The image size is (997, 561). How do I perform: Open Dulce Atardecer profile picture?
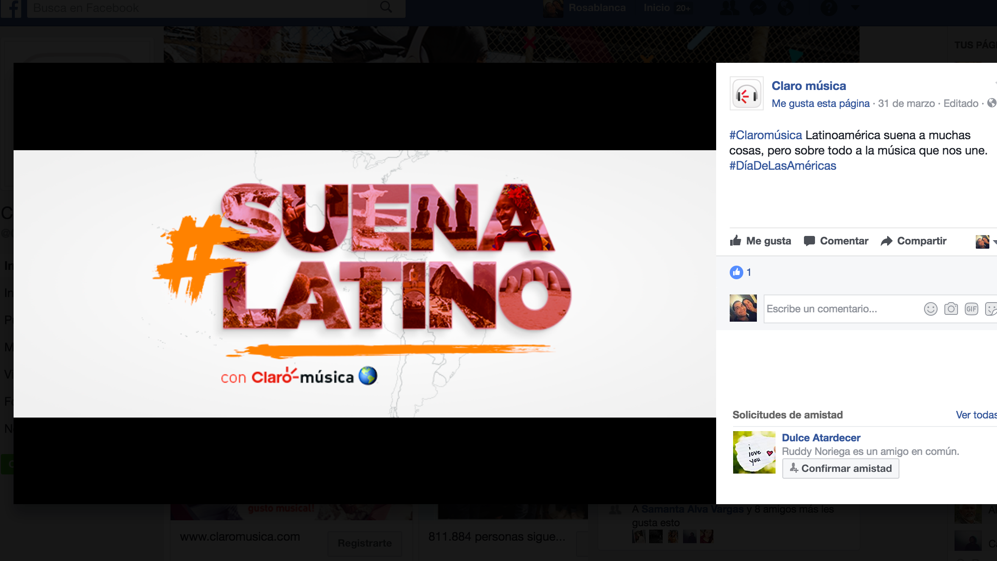(x=754, y=452)
